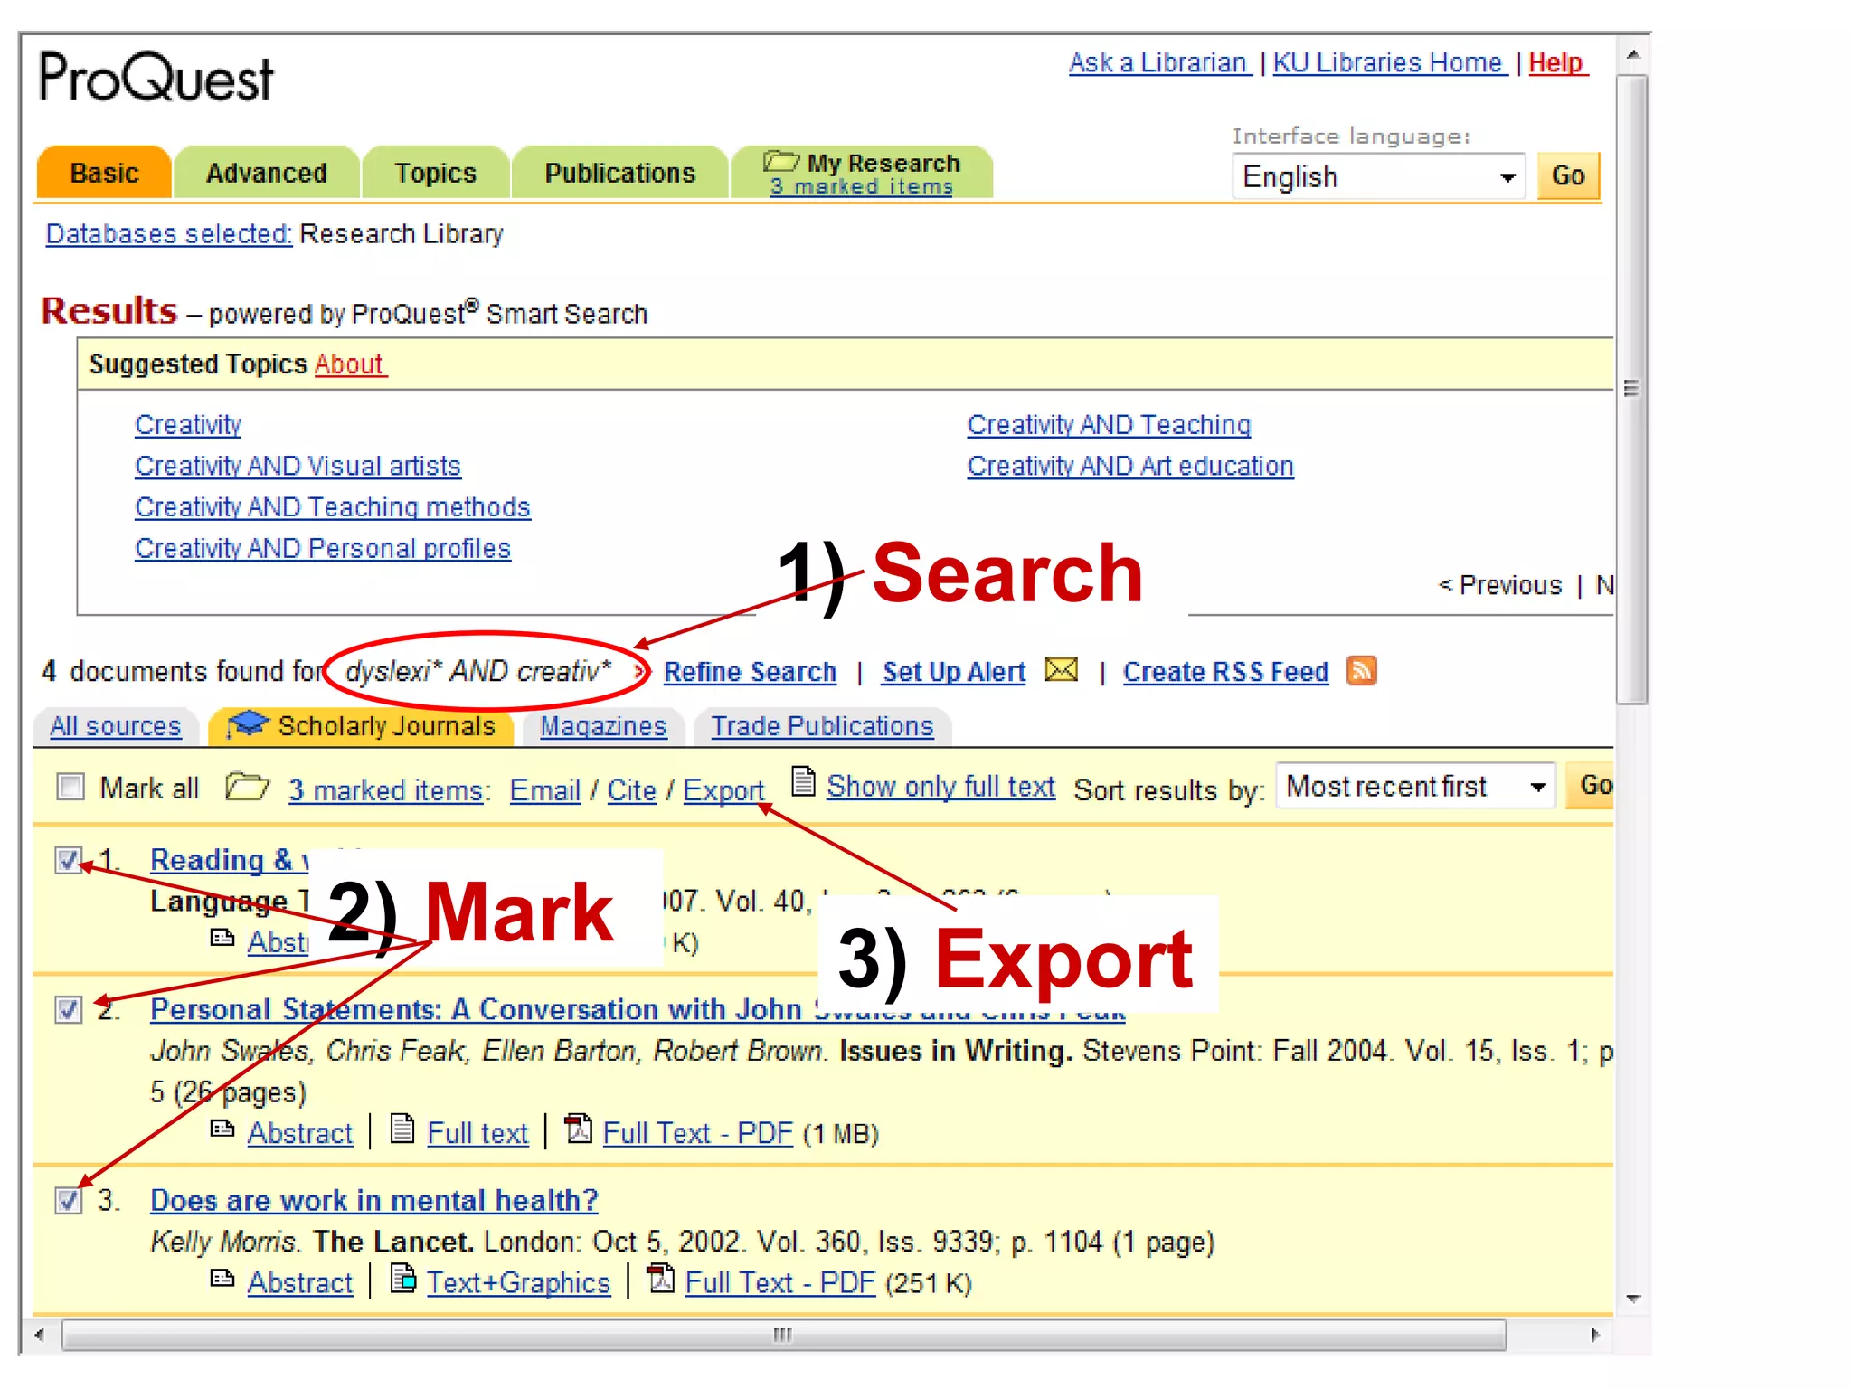Open the Sort results by dropdown
The width and height of the screenshot is (1852, 1389).
1415,786
